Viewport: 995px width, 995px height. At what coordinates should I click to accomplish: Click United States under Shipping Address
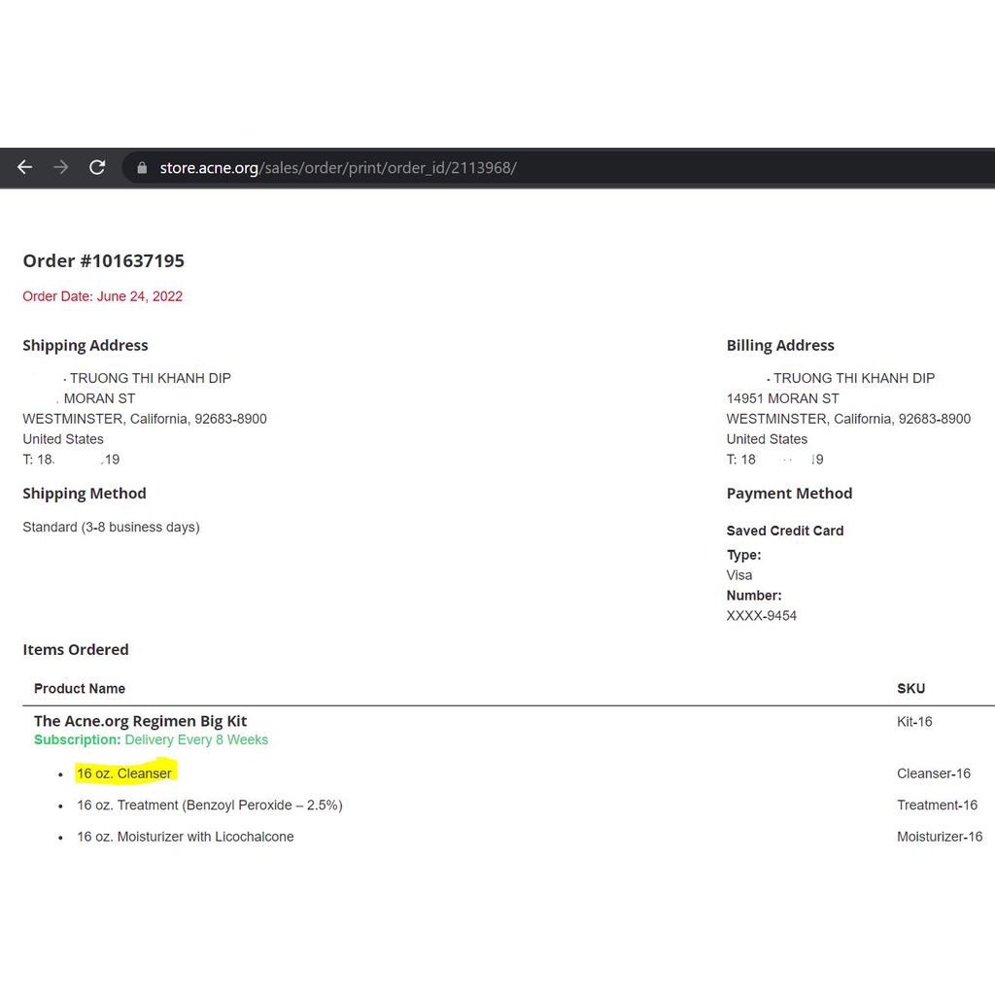(63, 439)
